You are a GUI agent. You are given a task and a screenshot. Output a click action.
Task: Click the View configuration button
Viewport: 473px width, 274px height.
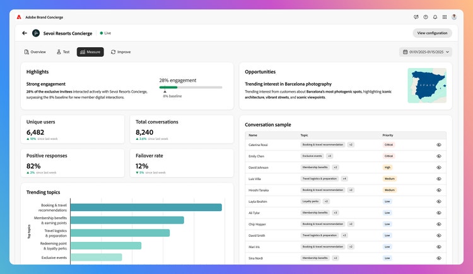coord(432,33)
